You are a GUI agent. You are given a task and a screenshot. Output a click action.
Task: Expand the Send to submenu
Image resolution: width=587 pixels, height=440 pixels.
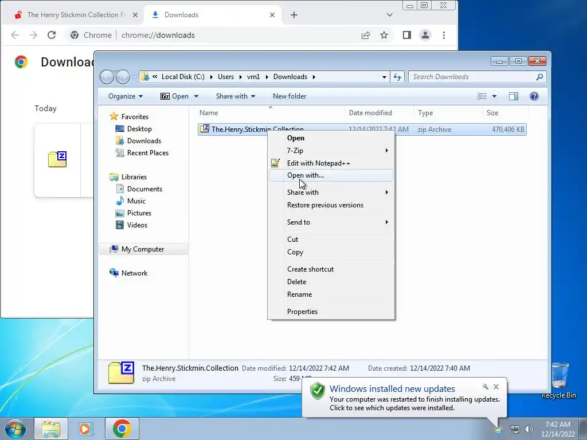tap(331, 222)
